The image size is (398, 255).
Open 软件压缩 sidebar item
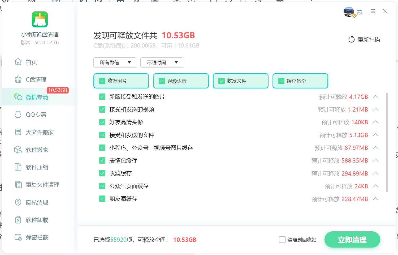tap(40, 167)
